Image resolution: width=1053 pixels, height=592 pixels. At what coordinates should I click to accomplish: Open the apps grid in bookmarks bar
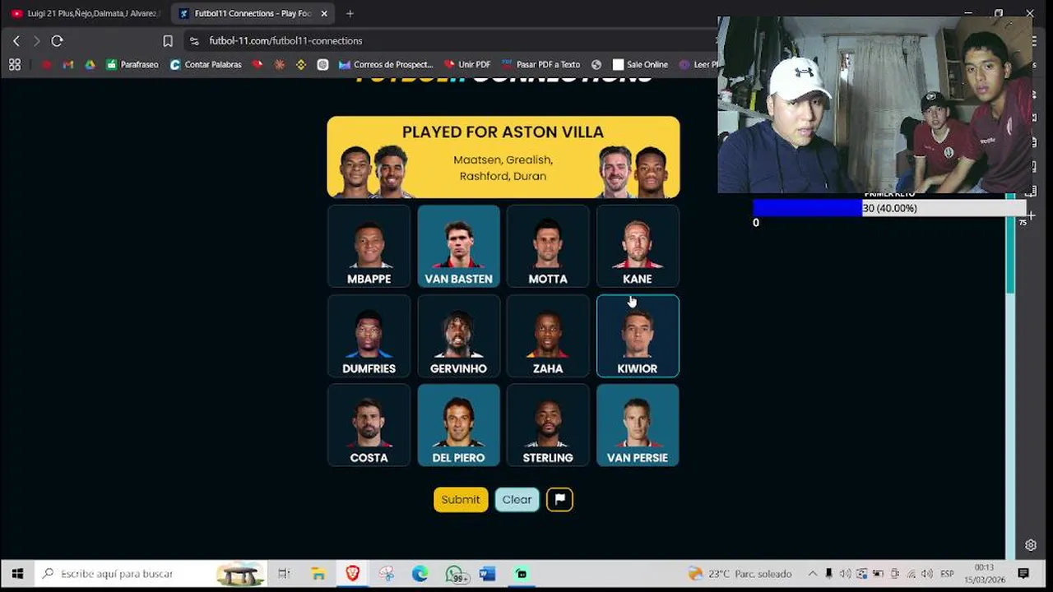pyautogui.click(x=15, y=64)
